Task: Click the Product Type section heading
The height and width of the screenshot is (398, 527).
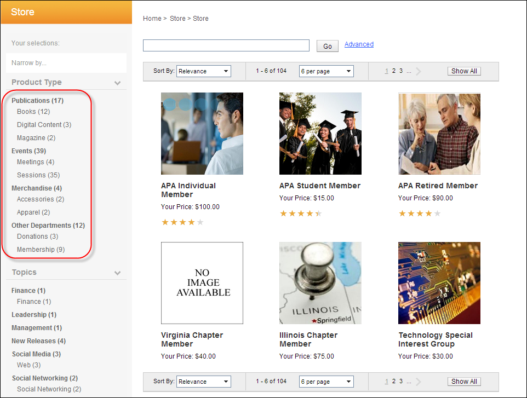Action: pos(37,82)
